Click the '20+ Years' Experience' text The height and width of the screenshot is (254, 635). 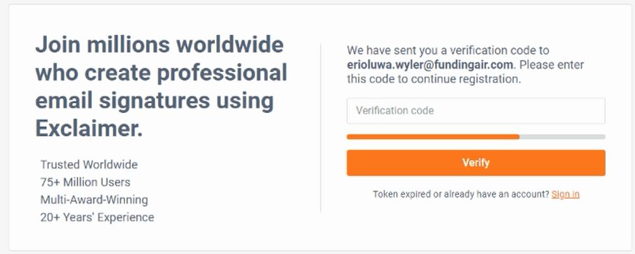click(97, 217)
